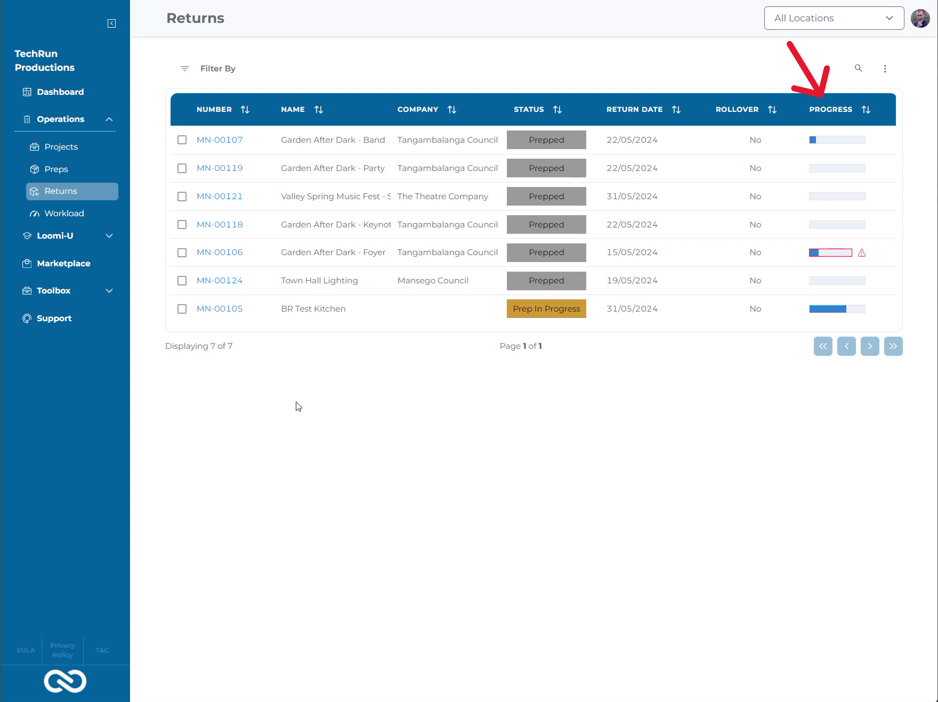Open the table search magnifier icon
Image resolution: width=938 pixels, height=702 pixels.
click(x=858, y=68)
